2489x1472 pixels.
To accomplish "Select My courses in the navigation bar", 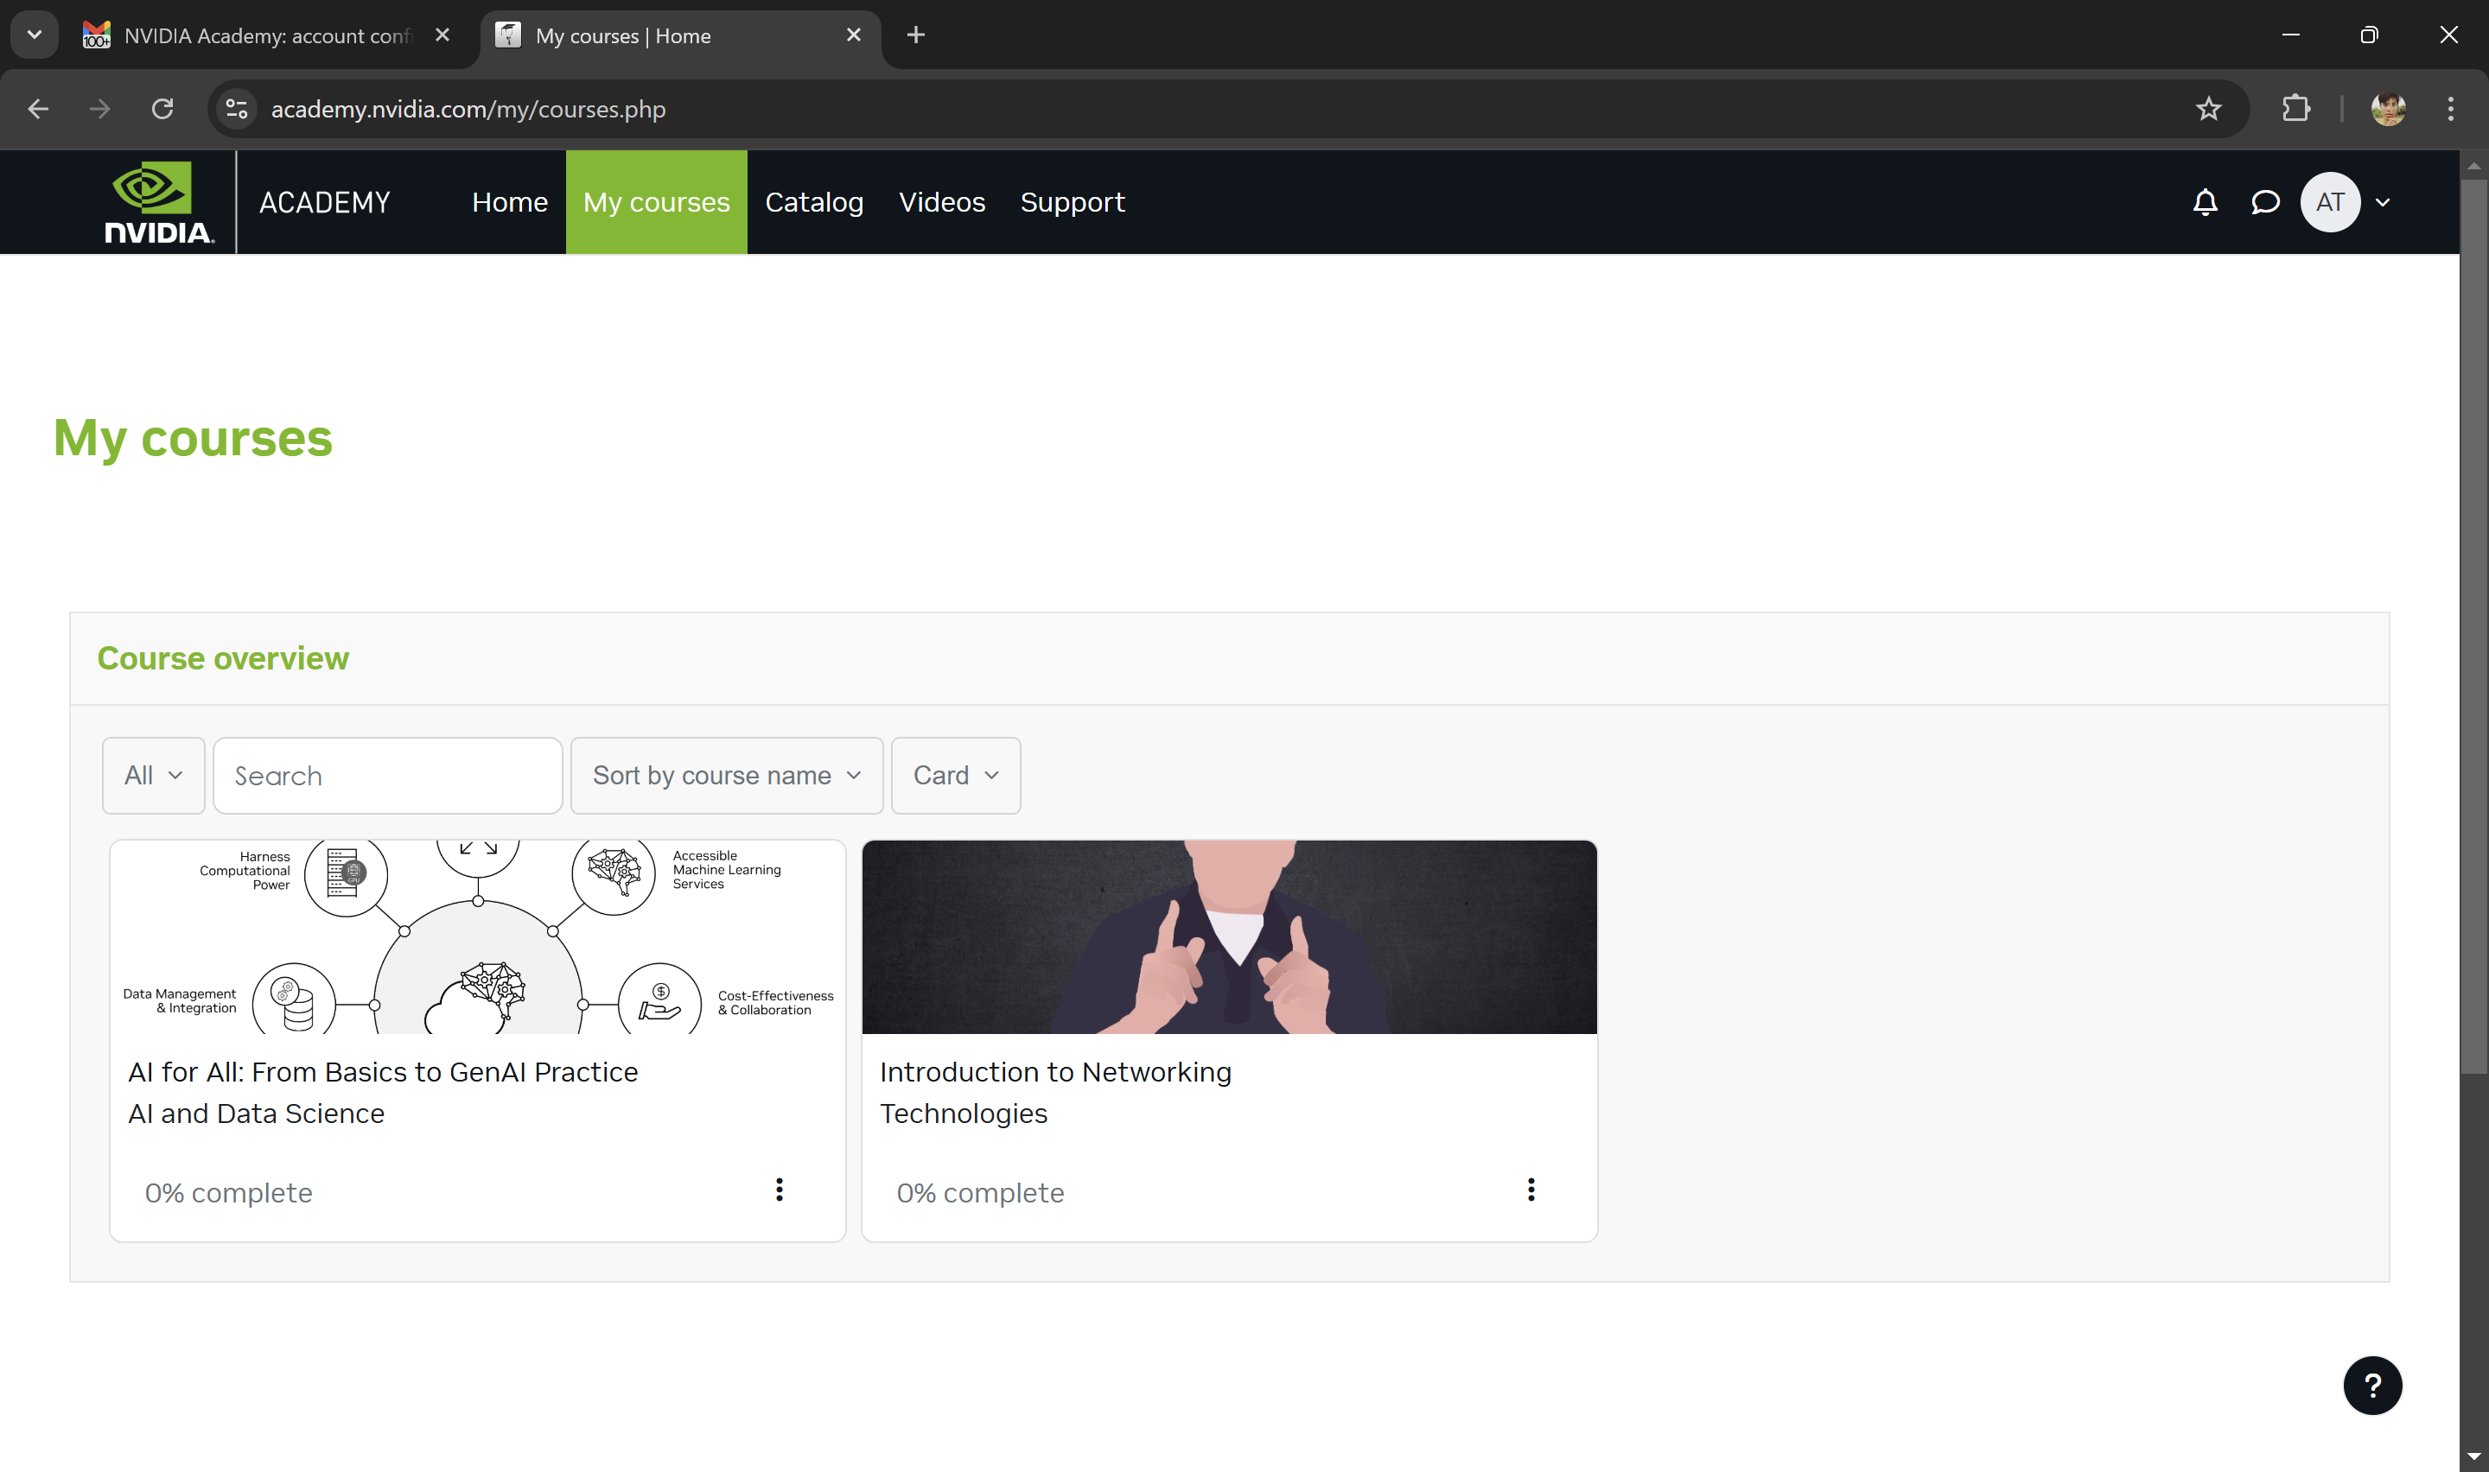I will click(656, 202).
